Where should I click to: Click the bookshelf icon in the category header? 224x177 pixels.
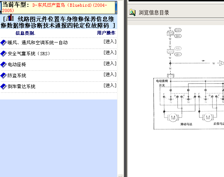click(x=10, y=18)
